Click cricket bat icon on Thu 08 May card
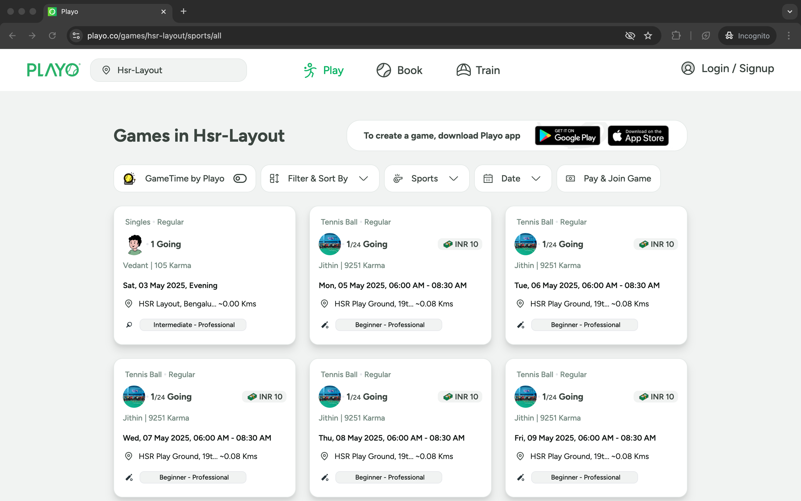This screenshot has width=801, height=501. 325,477
